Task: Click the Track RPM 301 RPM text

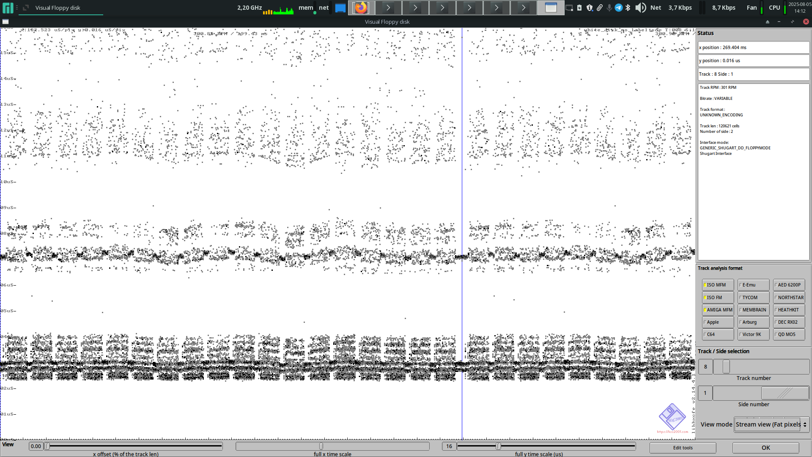Action: pyautogui.click(x=718, y=88)
